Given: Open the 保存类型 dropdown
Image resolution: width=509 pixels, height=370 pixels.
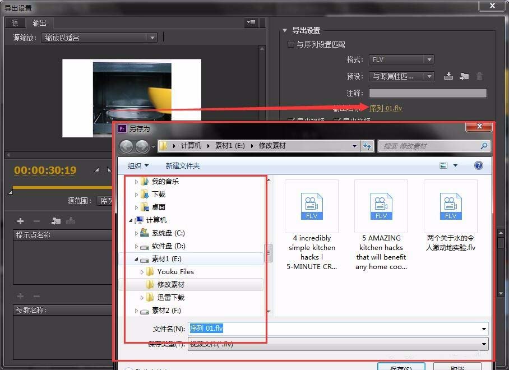Looking at the screenshot, I should [x=484, y=344].
